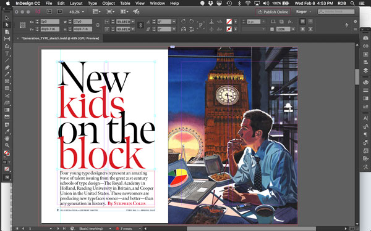Viewport: 371px width, 231px height.
Task: Select the Rectangle Frame tool
Action: click(7, 81)
